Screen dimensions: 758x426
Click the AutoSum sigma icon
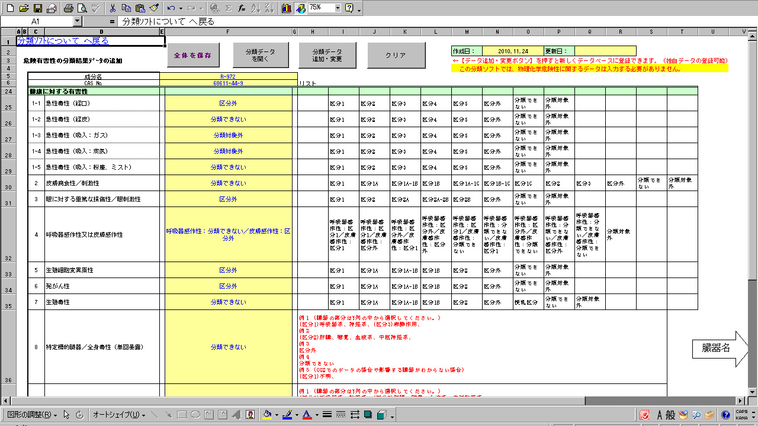tap(229, 8)
